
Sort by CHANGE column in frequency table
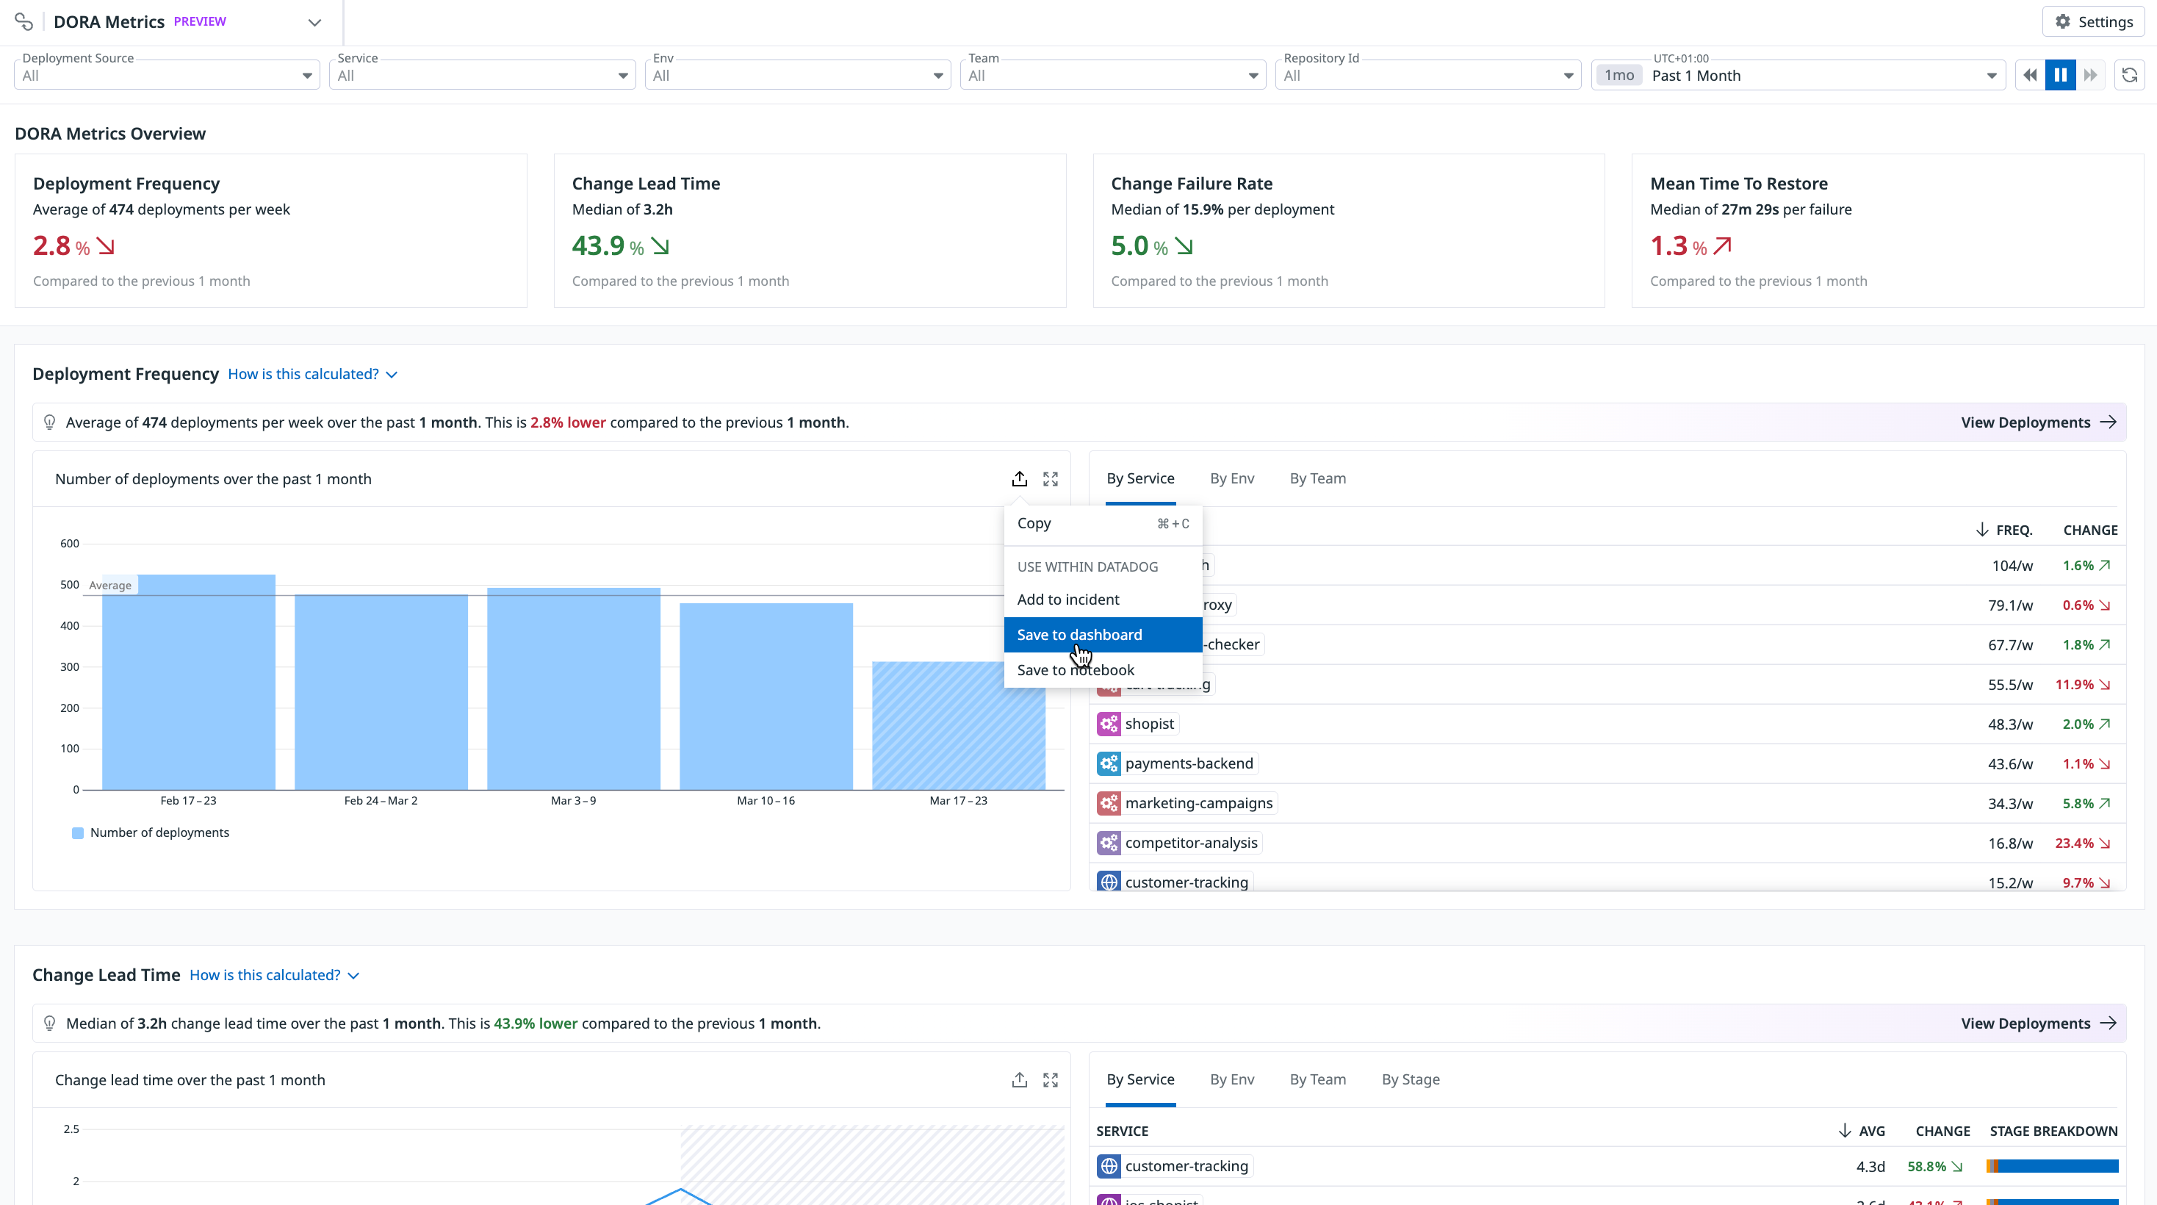[x=2090, y=530]
